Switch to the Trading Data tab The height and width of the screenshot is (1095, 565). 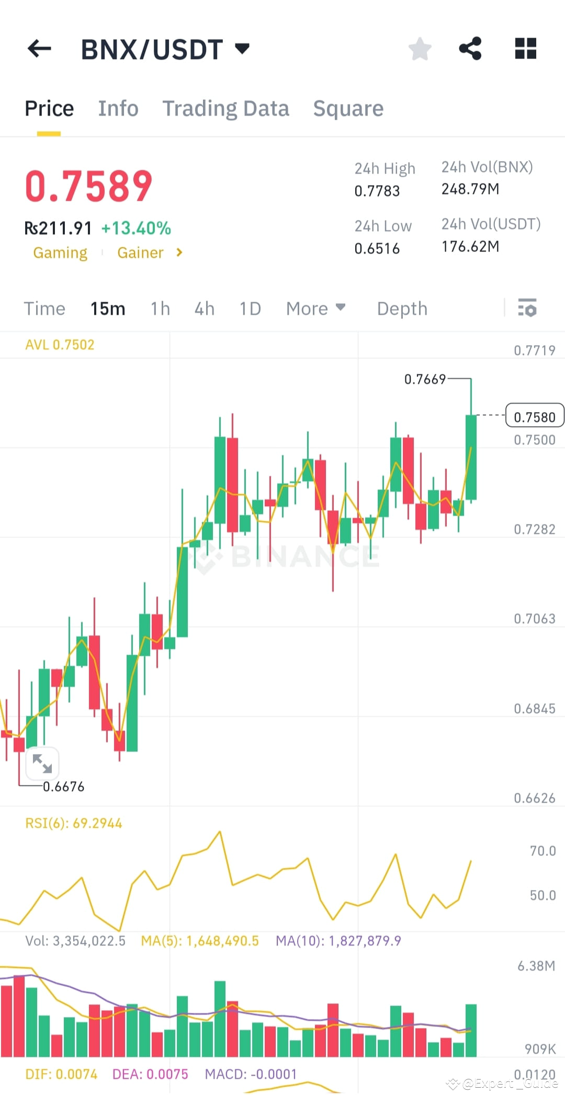point(226,108)
